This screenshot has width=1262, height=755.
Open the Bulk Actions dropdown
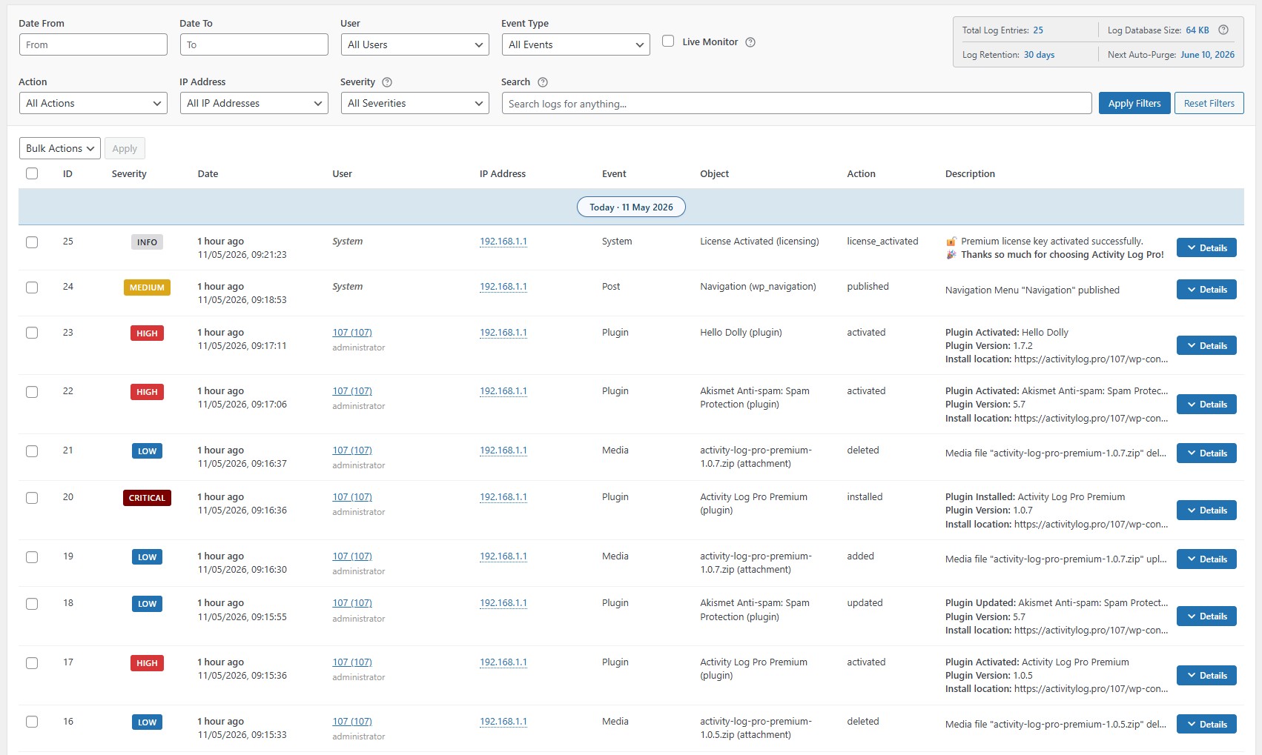click(60, 148)
